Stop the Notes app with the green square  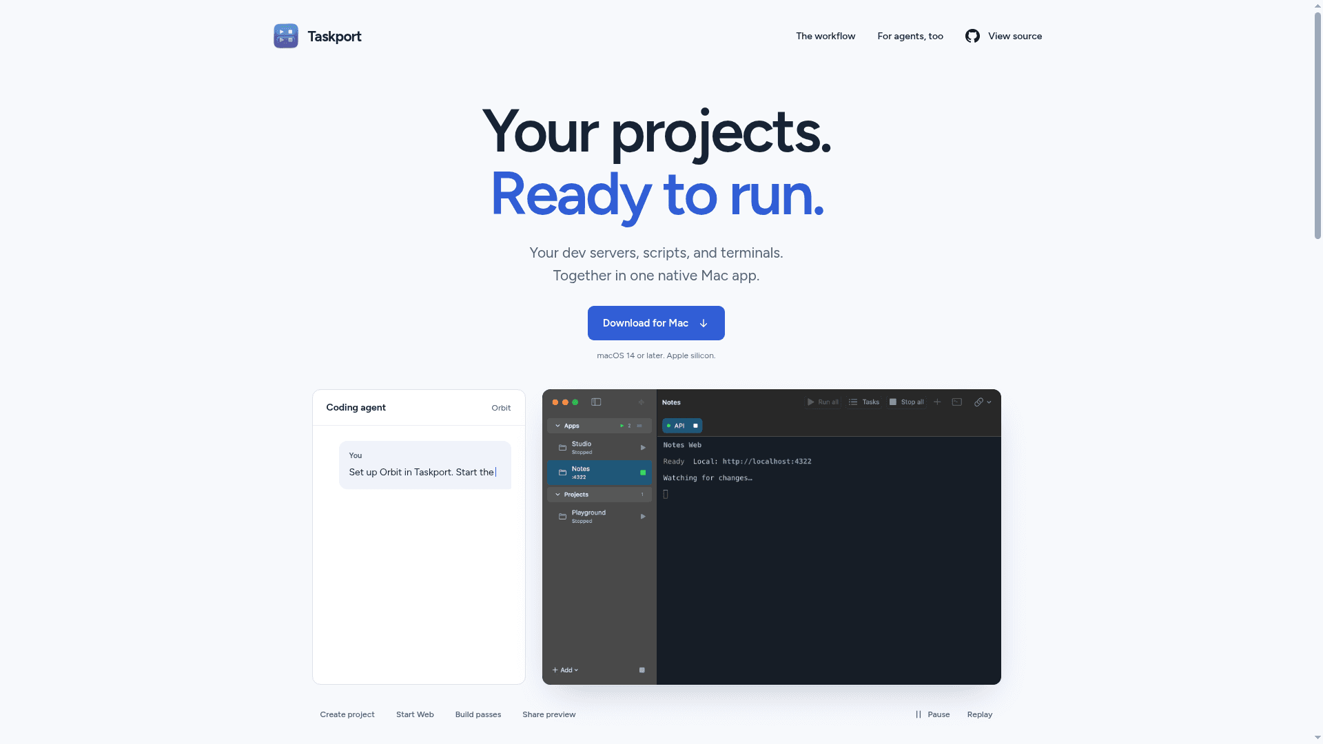click(643, 473)
